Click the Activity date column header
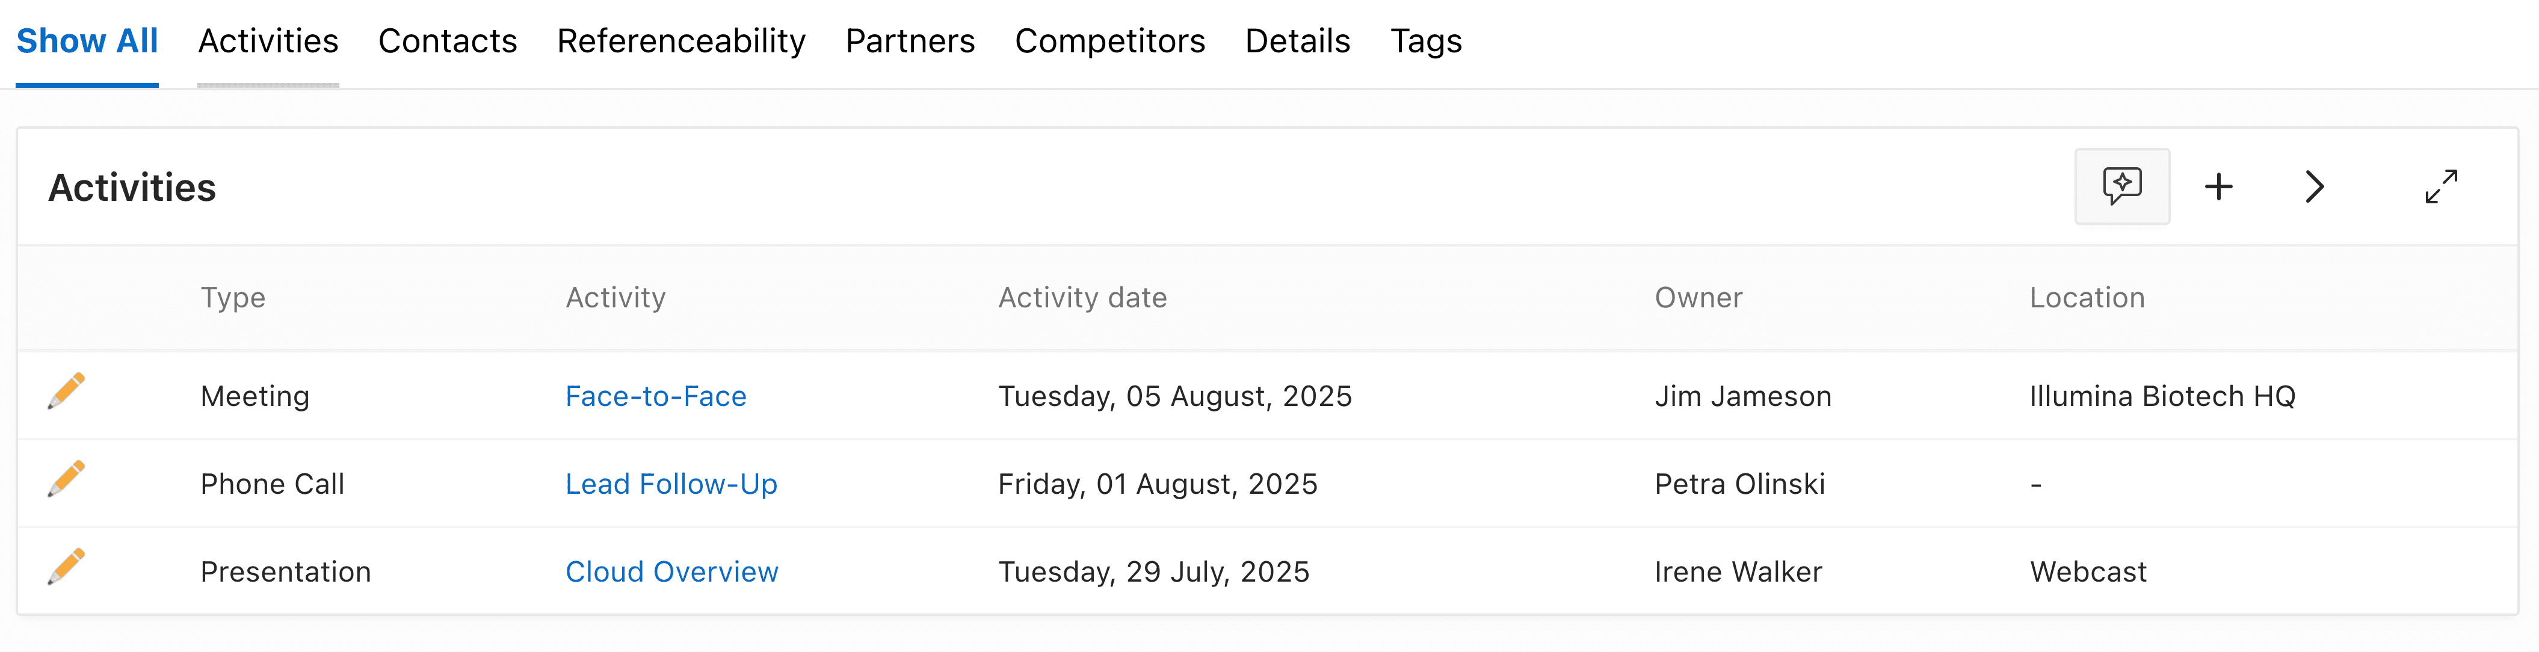 [1082, 298]
